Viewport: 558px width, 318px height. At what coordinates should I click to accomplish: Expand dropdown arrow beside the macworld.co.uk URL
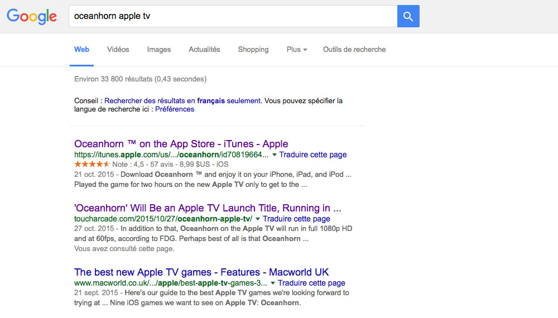273,283
